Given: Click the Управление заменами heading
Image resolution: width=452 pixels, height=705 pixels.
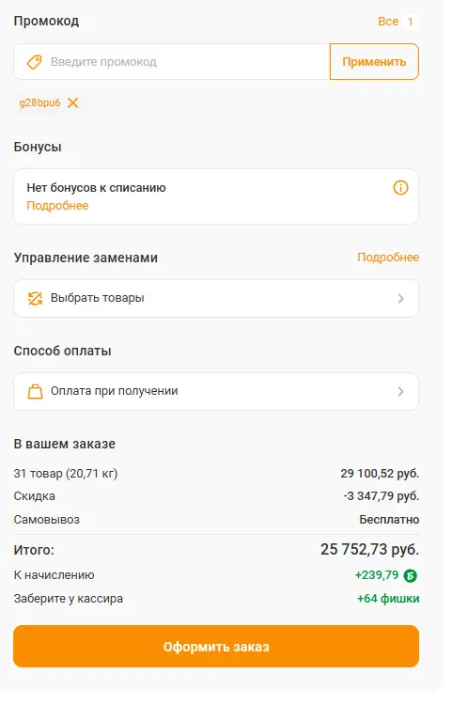Looking at the screenshot, I should 86,258.
